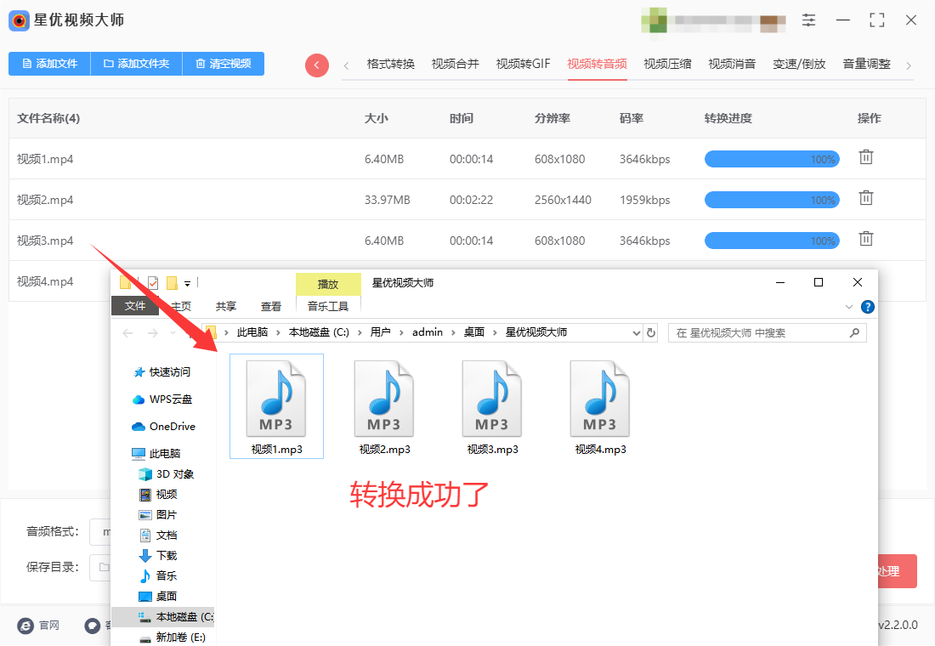Open the quick access toolbar customize dropdown
The height and width of the screenshot is (646, 935).
click(187, 283)
